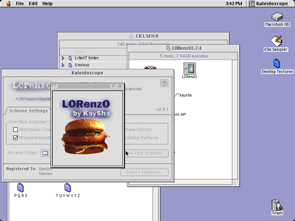The height and width of the screenshot is (221, 295).
Task: Click the linoleus folder icon in list
Action: tap(70, 65)
